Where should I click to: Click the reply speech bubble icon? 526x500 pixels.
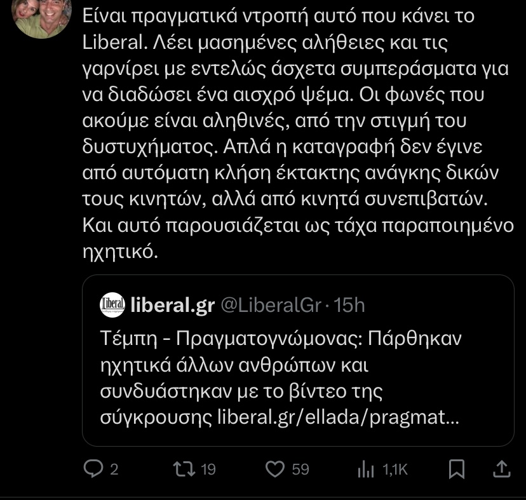(93, 469)
